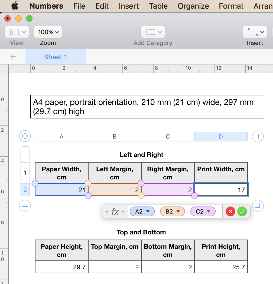Click the 'Top and Bottom' table title

[141, 232]
